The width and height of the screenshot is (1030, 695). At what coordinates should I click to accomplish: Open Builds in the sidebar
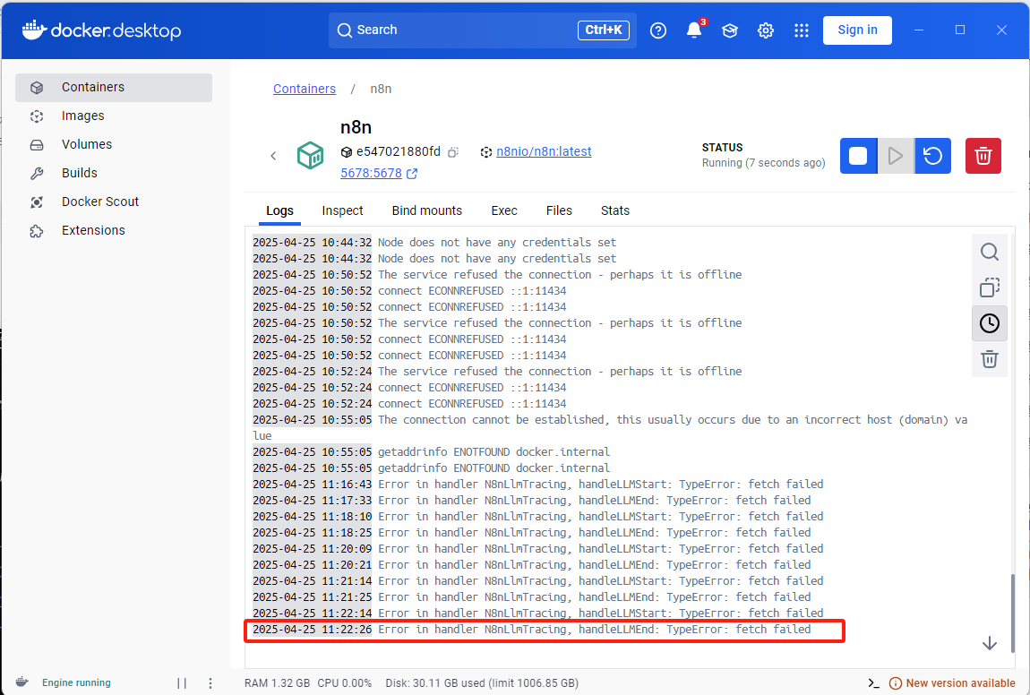[x=114, y=173]
